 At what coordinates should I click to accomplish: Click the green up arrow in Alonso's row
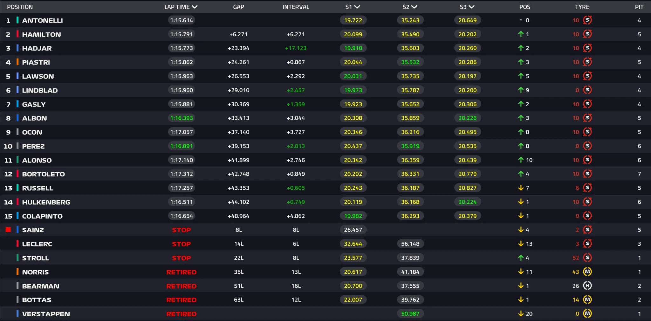pyautogui.click(x=521, y=160)
